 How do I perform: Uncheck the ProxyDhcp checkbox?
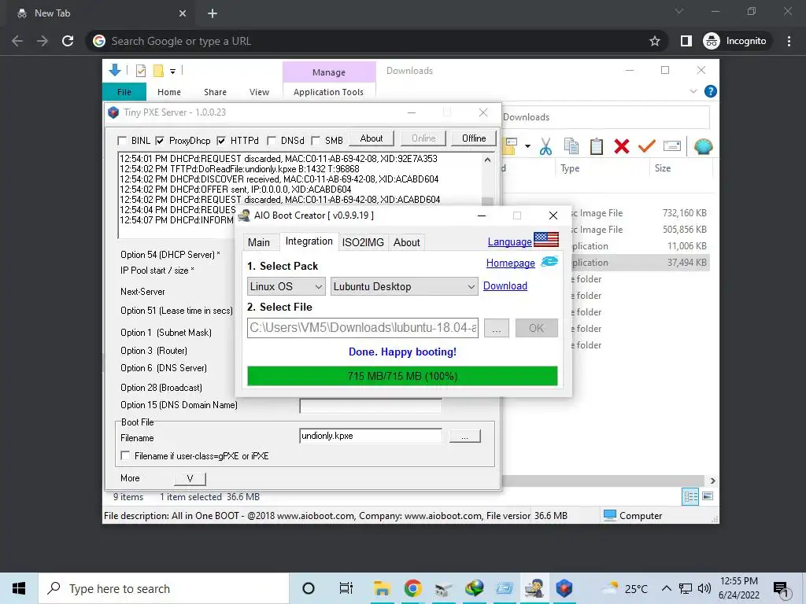pyautogui.click(x=160, y=141)
